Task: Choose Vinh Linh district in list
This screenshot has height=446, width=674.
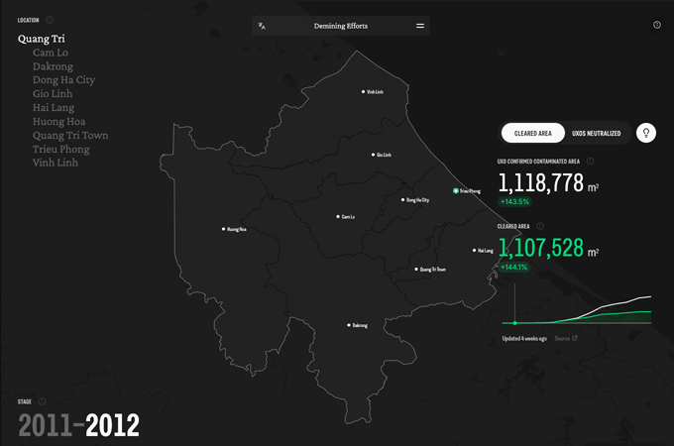Action: pos(56,163)
